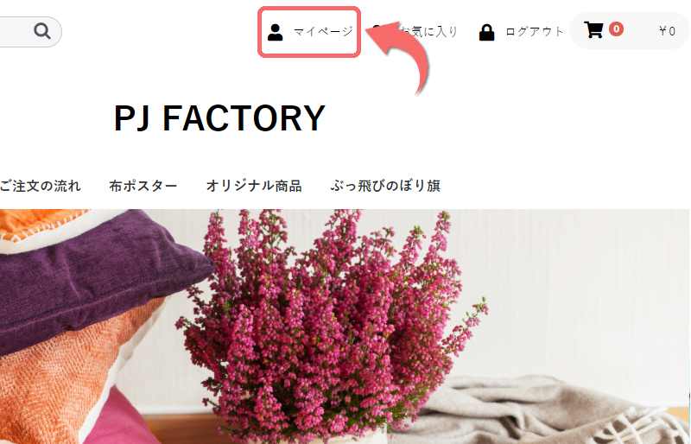Viewport: 691px width, 444px height.
Task: Select the ぶっ飛びのぼり旗 menu item
Action: (385, 186)
